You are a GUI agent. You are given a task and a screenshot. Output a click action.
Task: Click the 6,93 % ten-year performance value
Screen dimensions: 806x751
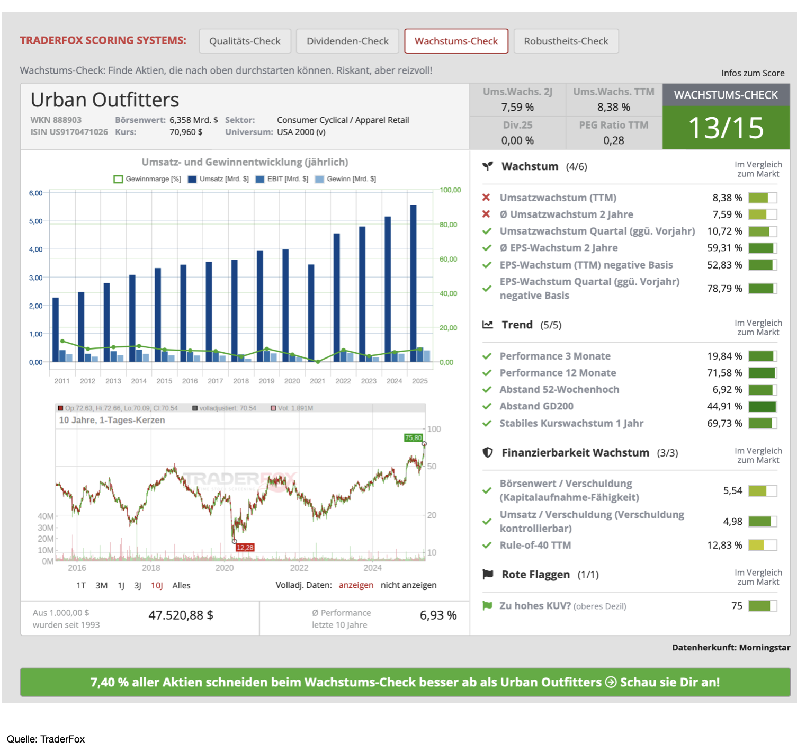point(438,615)
